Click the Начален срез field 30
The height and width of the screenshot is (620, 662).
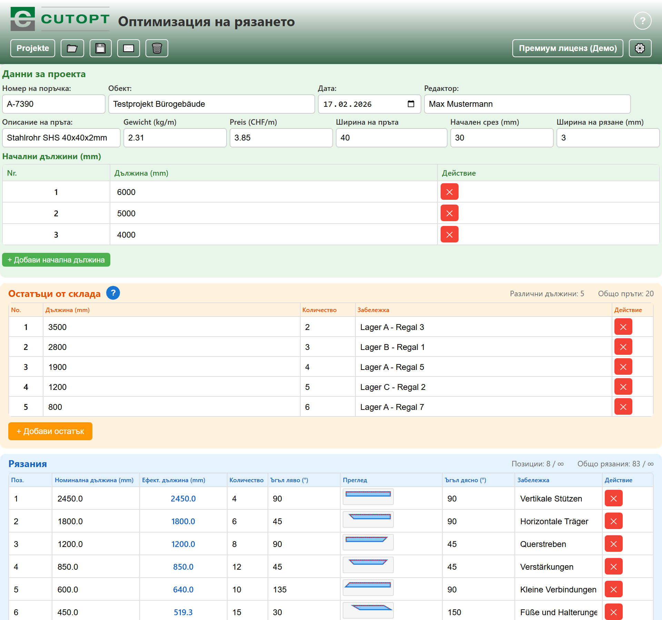(502, 138)
